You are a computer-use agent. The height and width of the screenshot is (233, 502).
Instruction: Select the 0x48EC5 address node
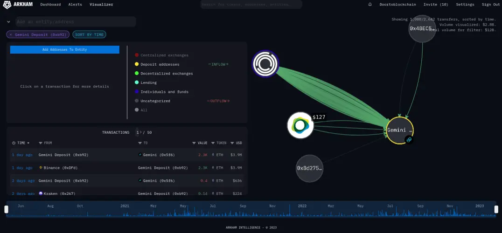[422, 28]
